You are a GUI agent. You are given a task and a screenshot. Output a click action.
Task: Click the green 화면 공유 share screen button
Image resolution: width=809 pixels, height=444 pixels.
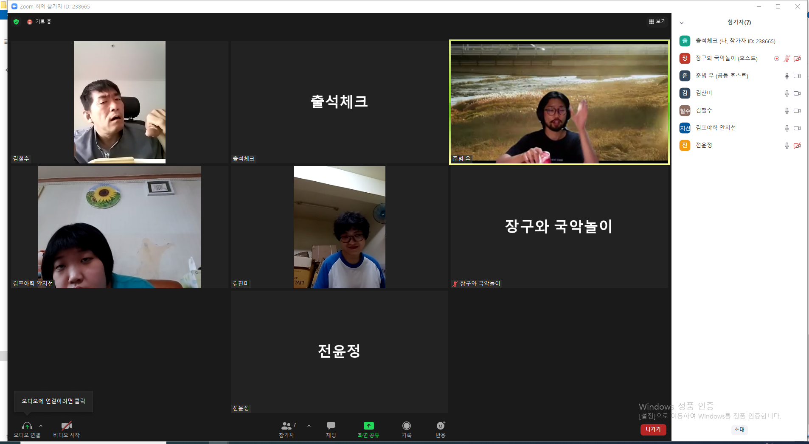point(368,429)
